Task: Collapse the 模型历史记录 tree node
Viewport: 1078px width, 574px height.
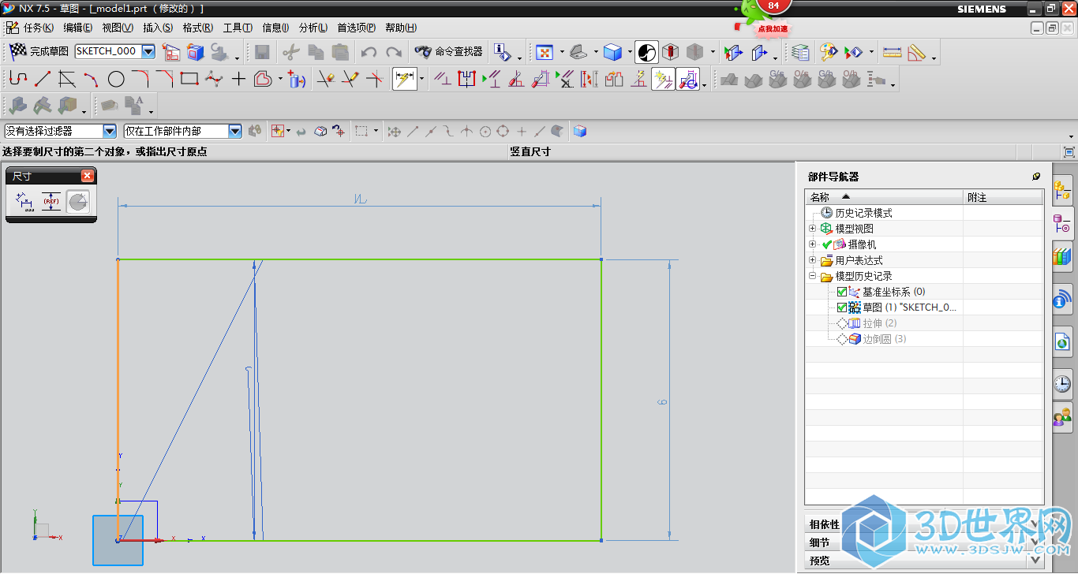Action: (x=812, y=276)
